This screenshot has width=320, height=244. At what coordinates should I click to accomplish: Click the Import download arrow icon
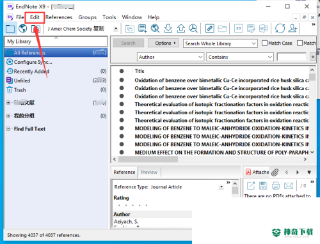click(x=168, y=28)
